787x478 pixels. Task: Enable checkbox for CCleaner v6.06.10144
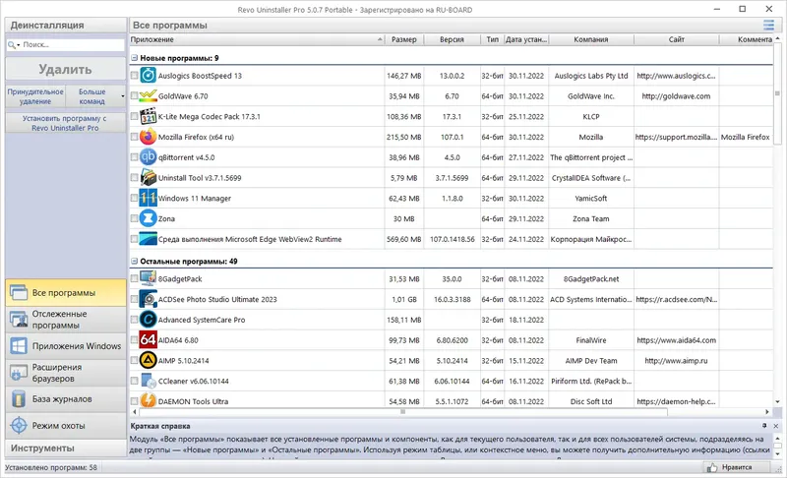134,381
